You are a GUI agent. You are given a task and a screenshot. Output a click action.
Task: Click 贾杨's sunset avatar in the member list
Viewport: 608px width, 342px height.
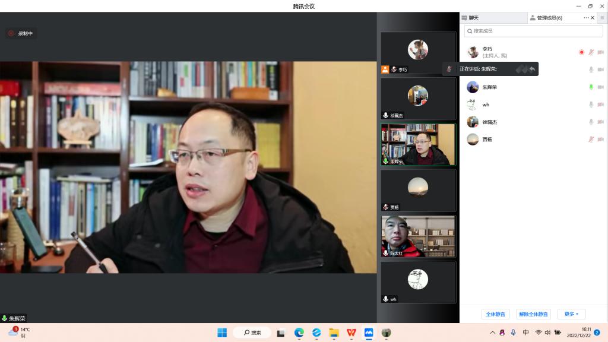click(x=473, y=140)
